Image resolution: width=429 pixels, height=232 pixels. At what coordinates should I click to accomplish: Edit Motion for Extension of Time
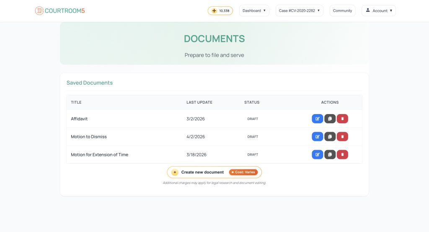coord(317,155)
